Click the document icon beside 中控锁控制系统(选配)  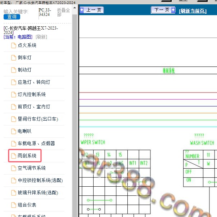pyautogui.click(x=14, y=180)
